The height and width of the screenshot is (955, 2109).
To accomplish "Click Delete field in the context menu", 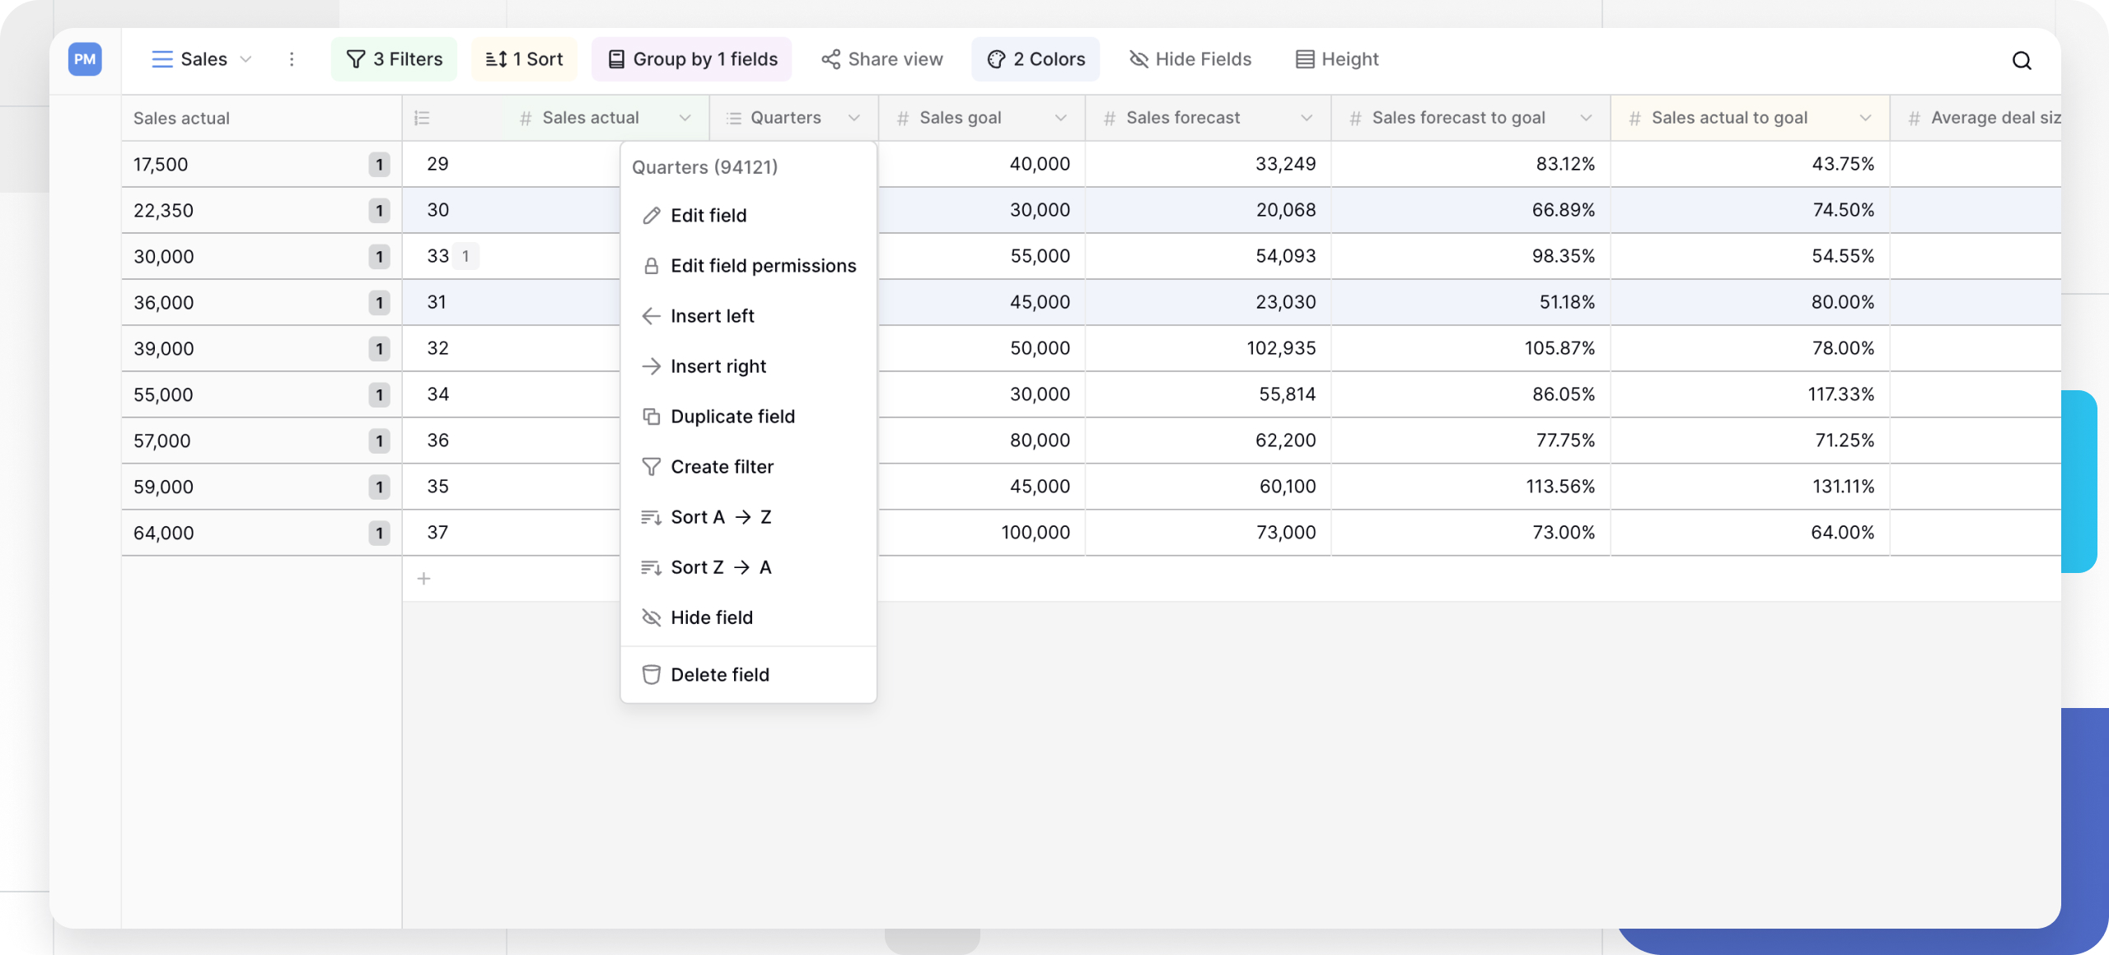I will pyautogui.click(x=719, y=675).
